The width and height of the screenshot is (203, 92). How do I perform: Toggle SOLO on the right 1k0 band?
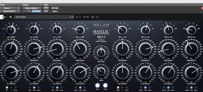click(173, 88)
